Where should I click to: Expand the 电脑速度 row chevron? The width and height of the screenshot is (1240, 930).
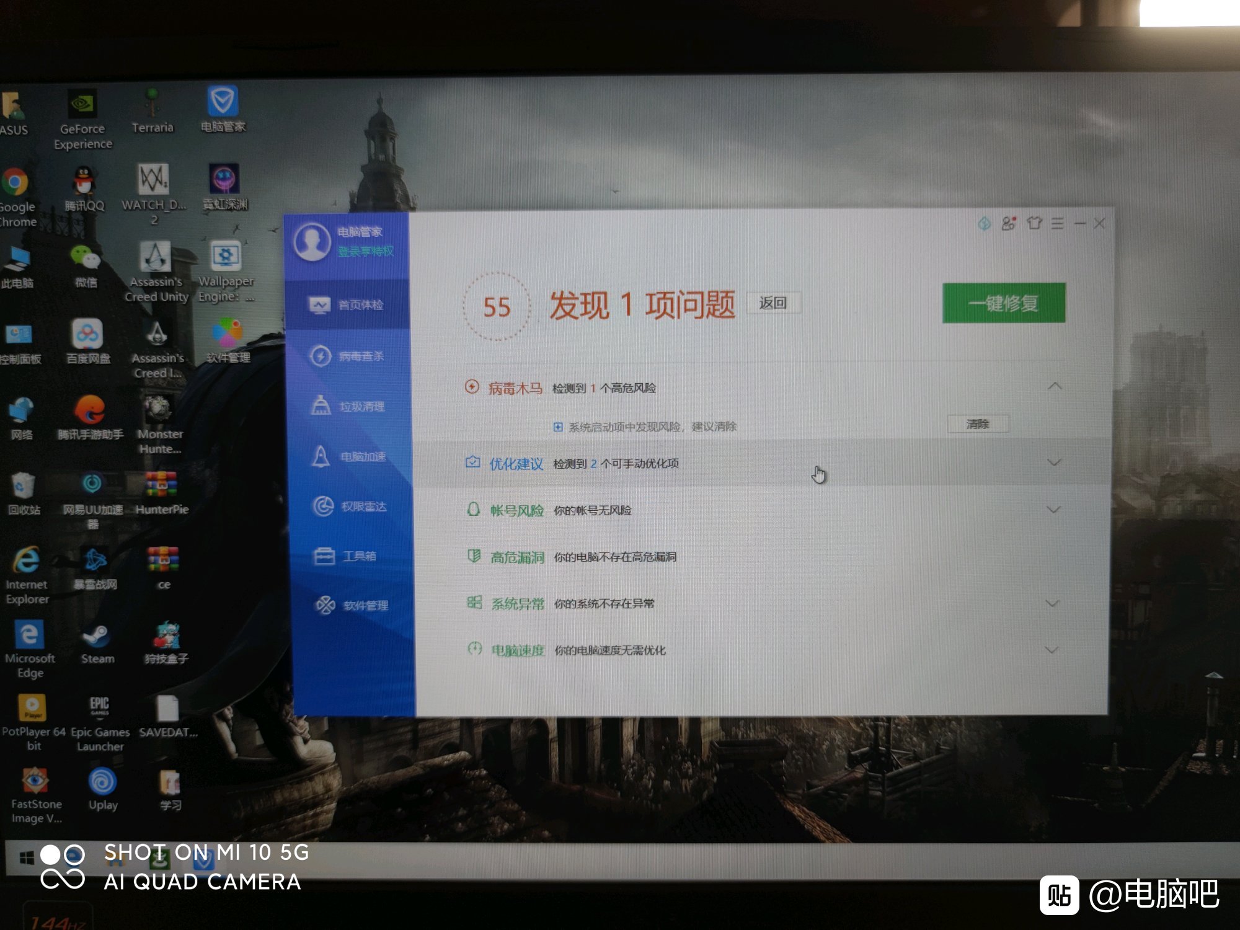click(x=1052, y=650)
